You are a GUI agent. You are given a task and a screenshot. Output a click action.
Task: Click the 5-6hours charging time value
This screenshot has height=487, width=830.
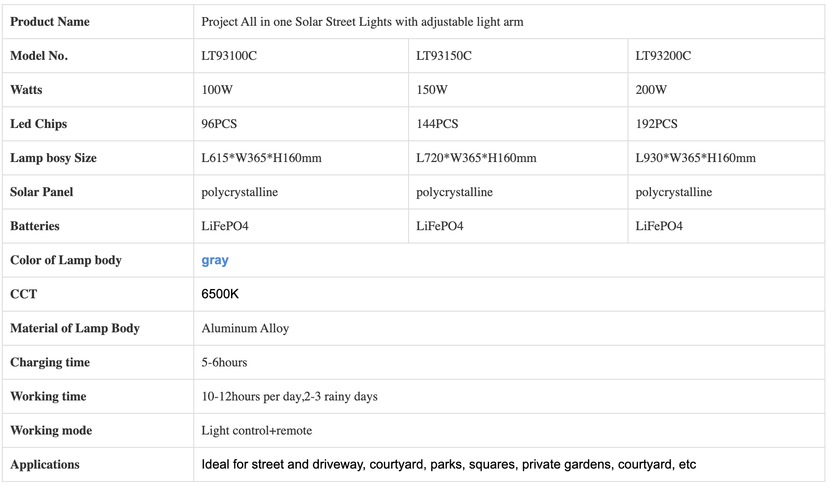pos(224,362)
